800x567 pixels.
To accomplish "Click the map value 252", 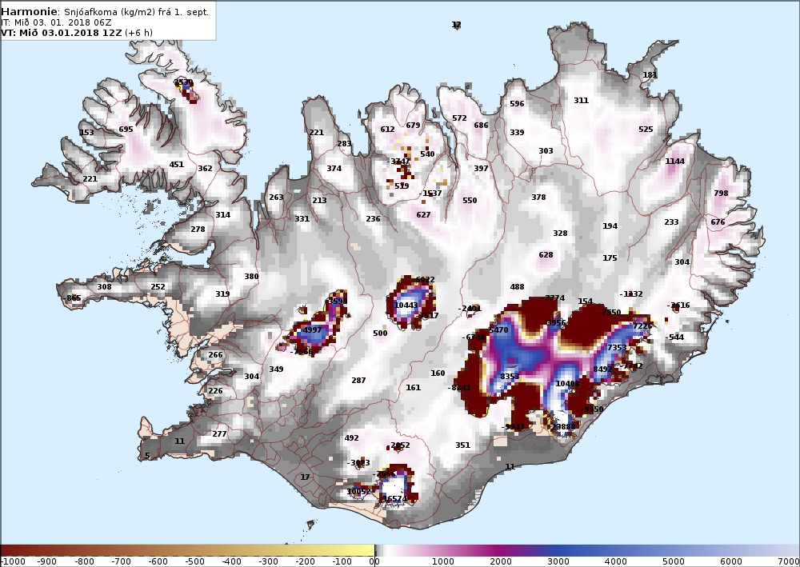I will pyautogui.click(x=158, y=286).
